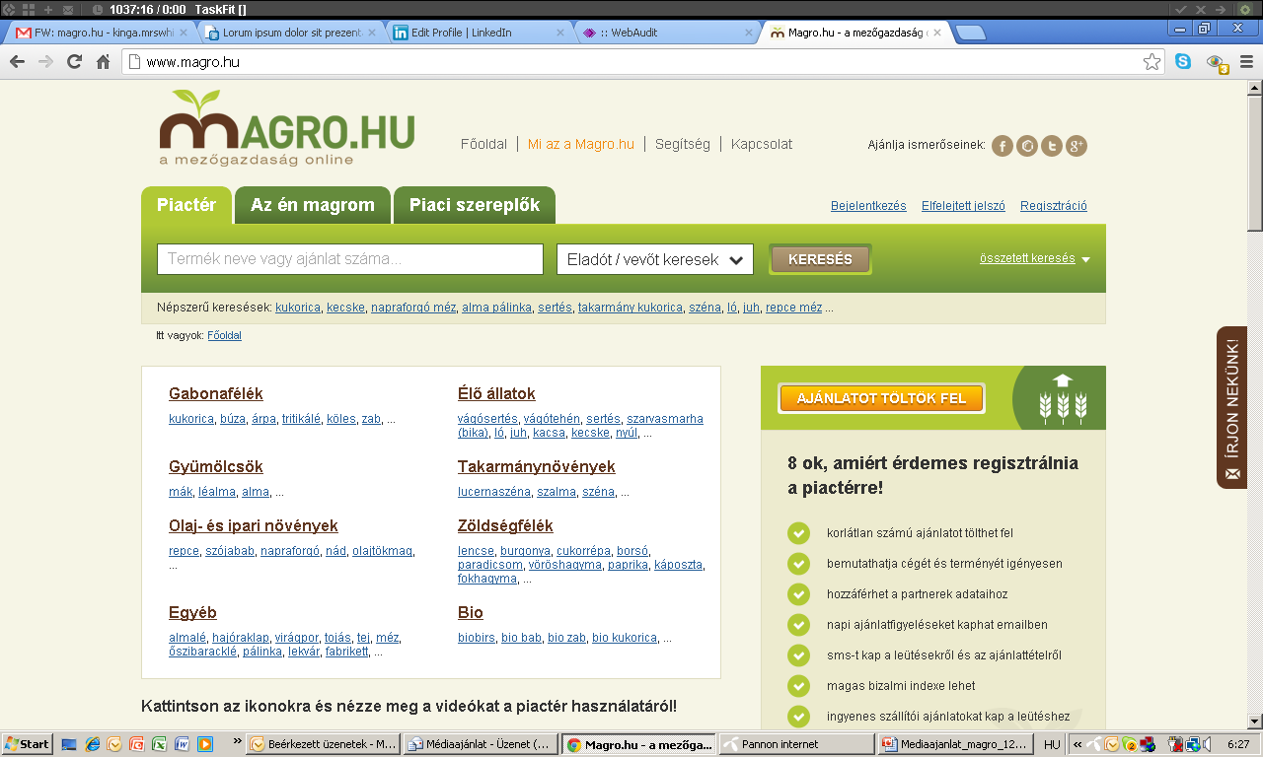Viewport: 1263px width, 757px height.
Task: Open Internet Explorer from quick launch
Action: tap(92, 744)
